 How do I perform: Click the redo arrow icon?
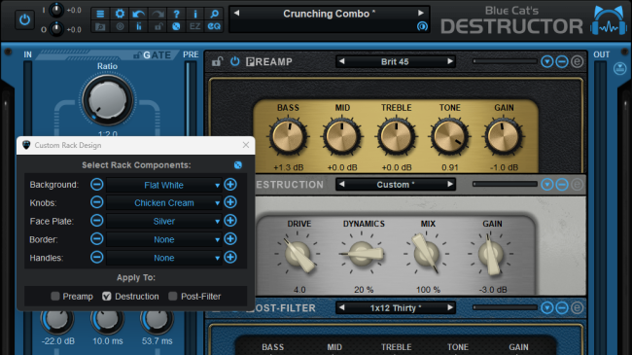[158, 15]
